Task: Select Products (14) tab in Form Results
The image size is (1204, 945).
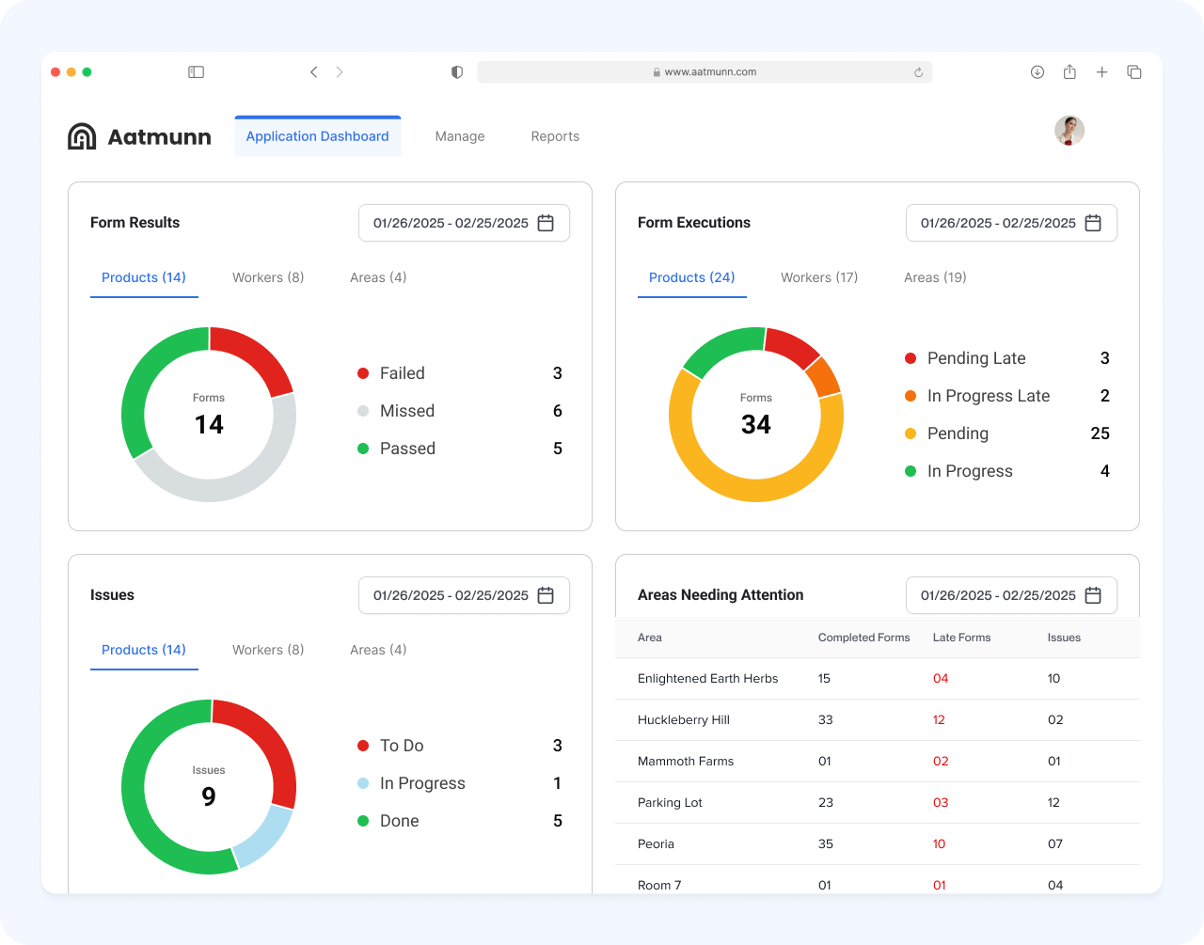Action: 144,277
